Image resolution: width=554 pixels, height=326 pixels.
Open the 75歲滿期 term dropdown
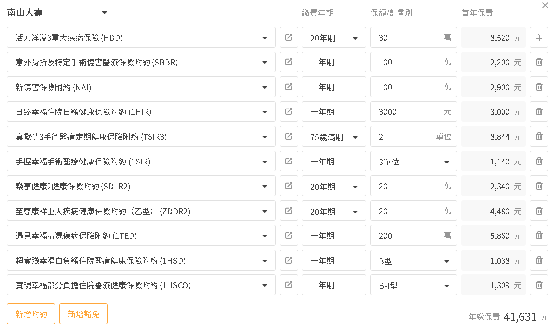(x=355, y=137)
